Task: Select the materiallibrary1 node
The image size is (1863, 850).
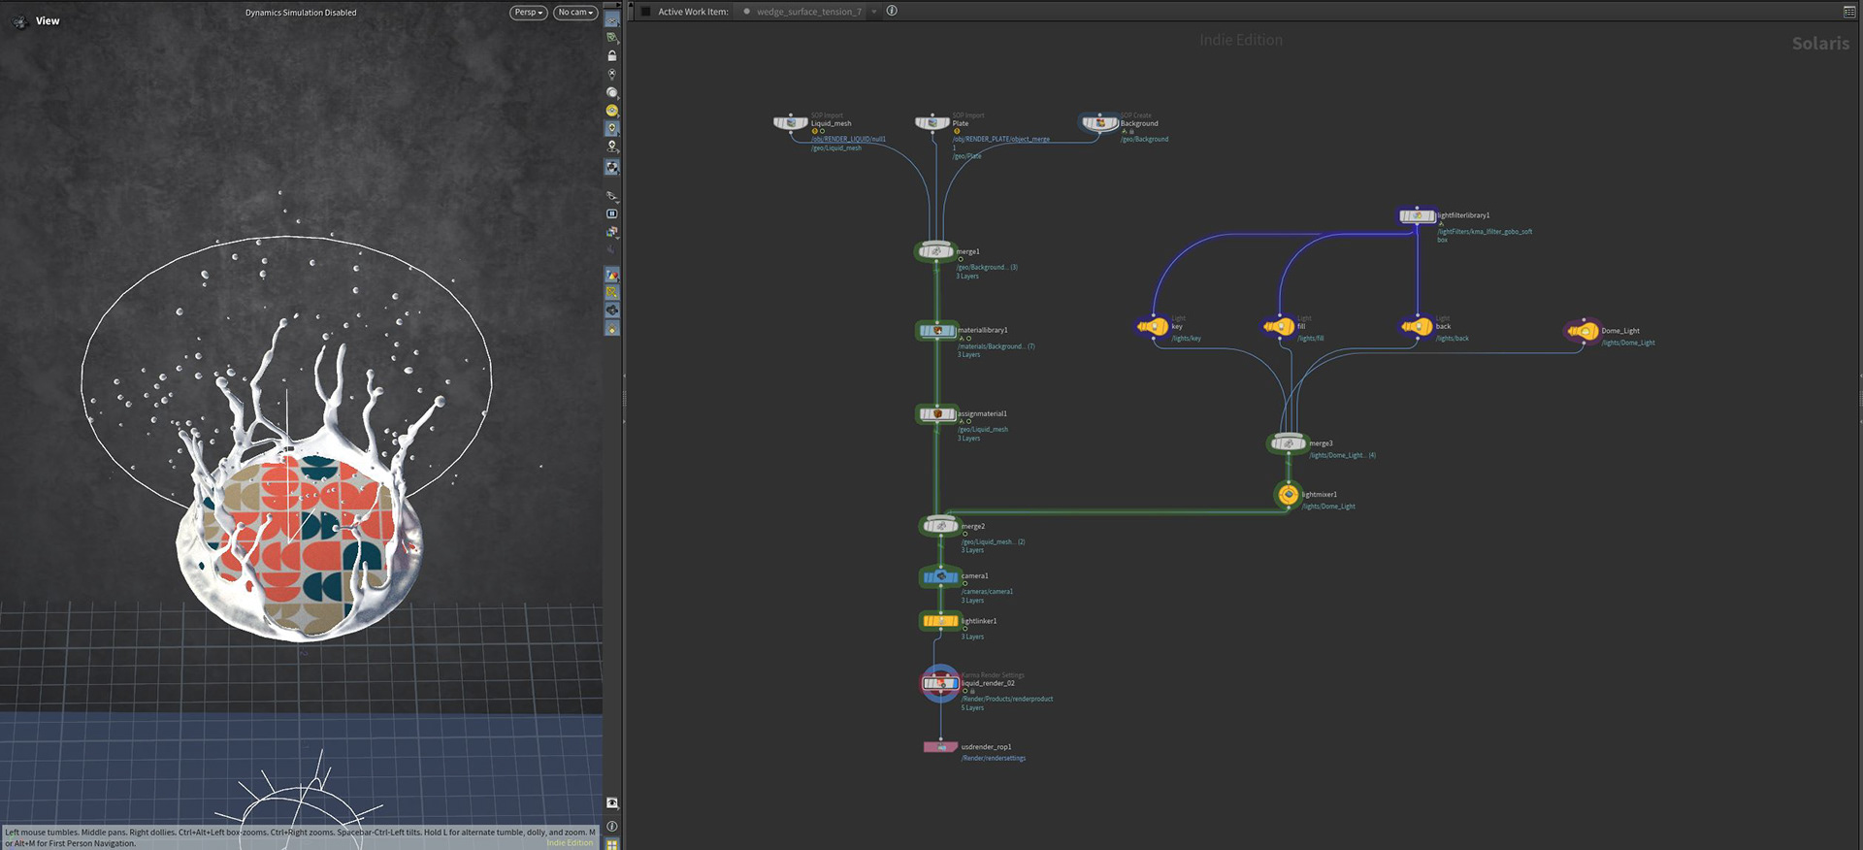Action: click(x=937, y=331)
